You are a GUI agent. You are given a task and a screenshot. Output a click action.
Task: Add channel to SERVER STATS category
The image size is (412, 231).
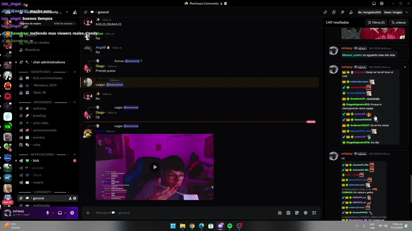click(75, 72)
